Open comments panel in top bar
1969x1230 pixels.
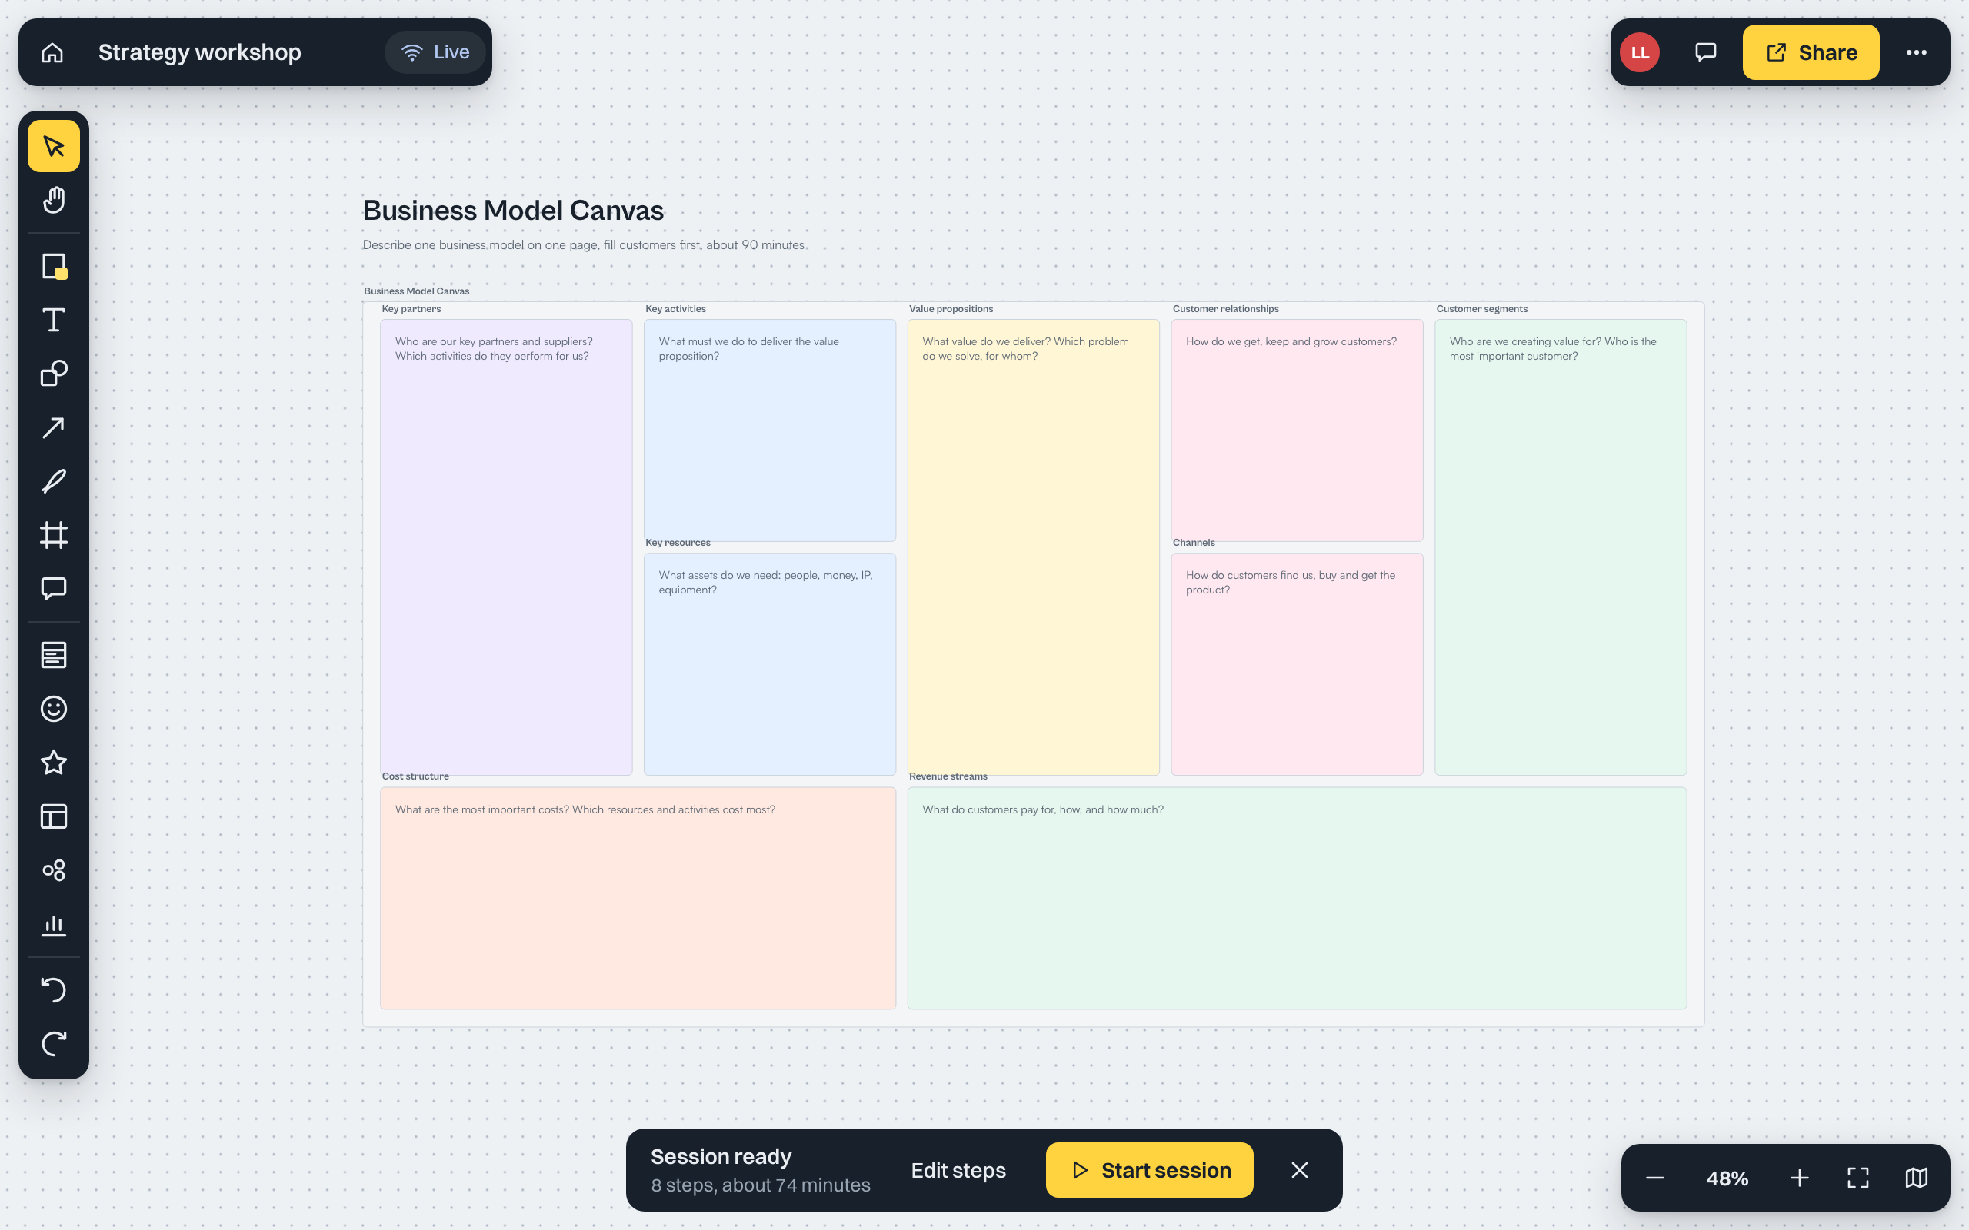pos(1705,53)
